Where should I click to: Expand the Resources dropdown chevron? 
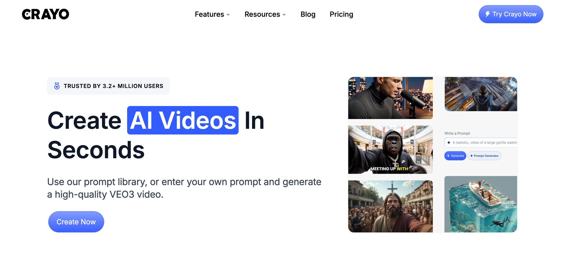284,15
